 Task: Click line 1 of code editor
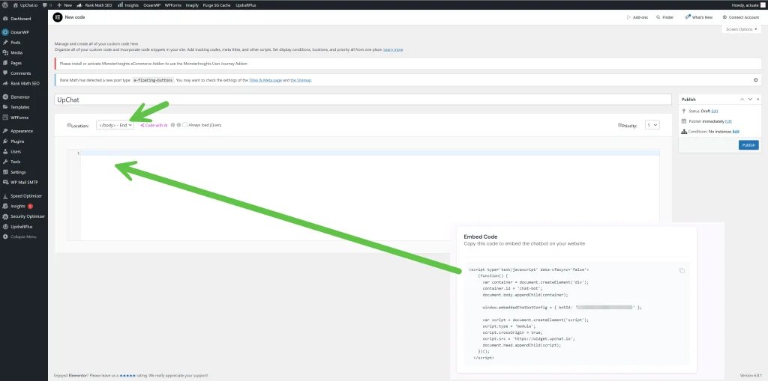point(370,153)
